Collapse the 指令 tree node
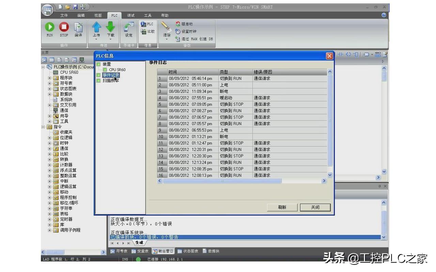Viewport: 436px width, 272px height. (43, 127)
